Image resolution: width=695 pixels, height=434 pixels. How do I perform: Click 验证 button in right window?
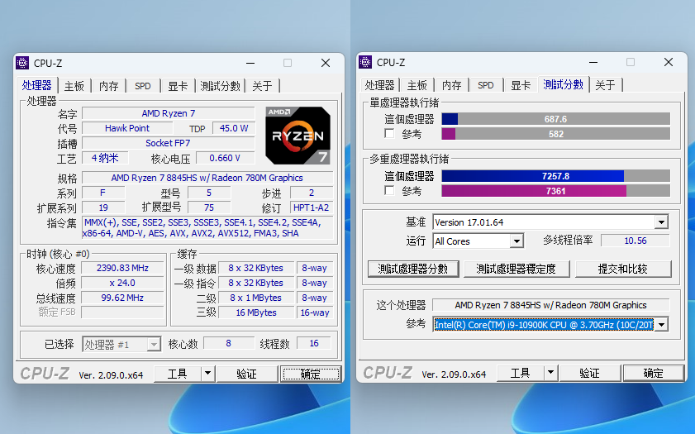590,373
